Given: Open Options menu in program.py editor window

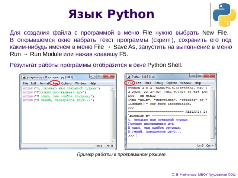Looking at the screenshot, I should click(x=67, y=83).
